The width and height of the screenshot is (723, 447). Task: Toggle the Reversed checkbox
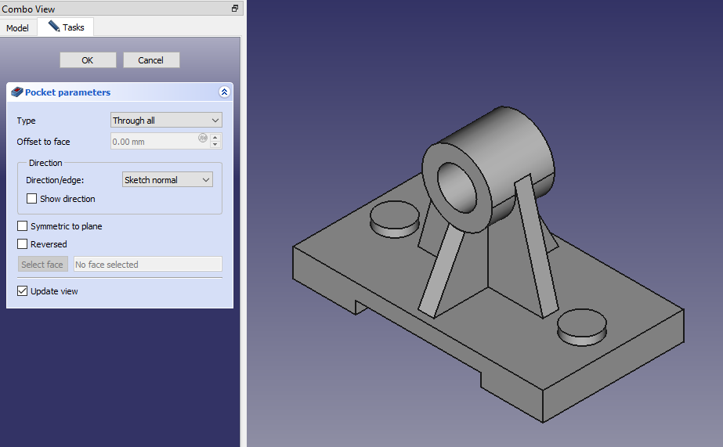[x=22, y=244]
